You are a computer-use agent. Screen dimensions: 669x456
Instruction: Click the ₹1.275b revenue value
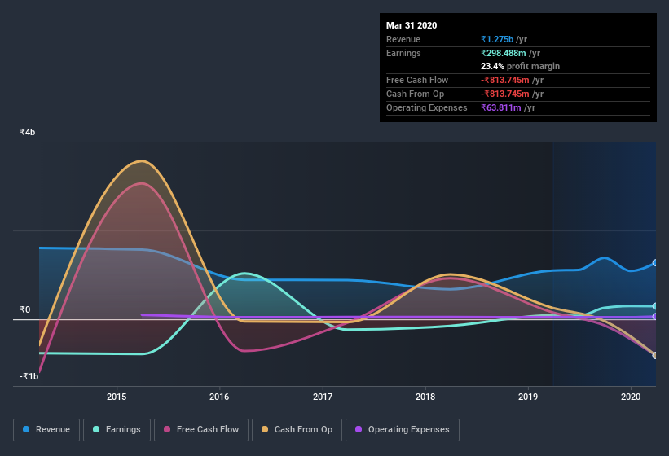pos(497,39)
